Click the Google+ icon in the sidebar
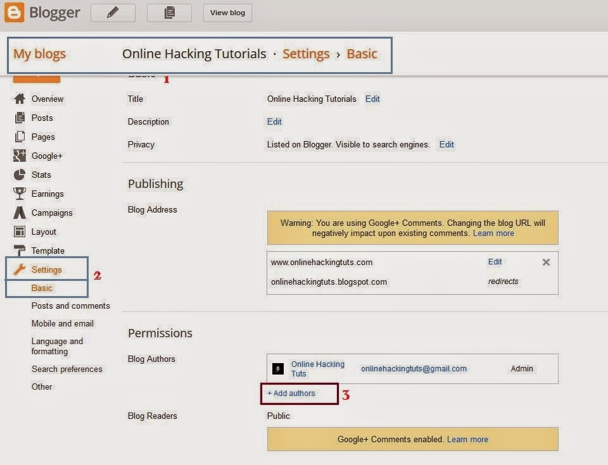Screen dimensions: 608x465 20,156
